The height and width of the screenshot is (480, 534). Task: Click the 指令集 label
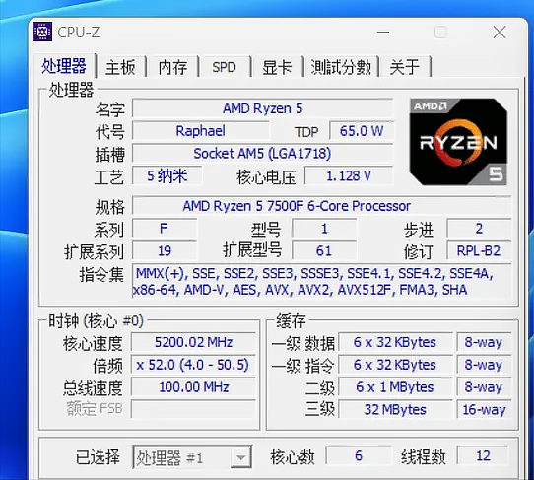(x=101, y=275)
